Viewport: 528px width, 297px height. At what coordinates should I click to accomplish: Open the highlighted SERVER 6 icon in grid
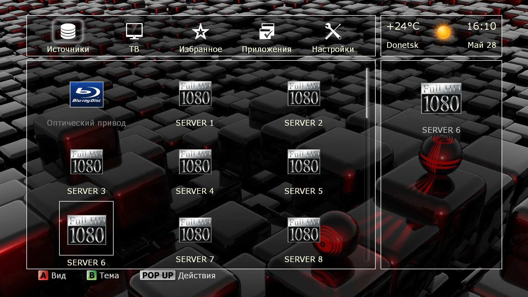coord(87,230)
